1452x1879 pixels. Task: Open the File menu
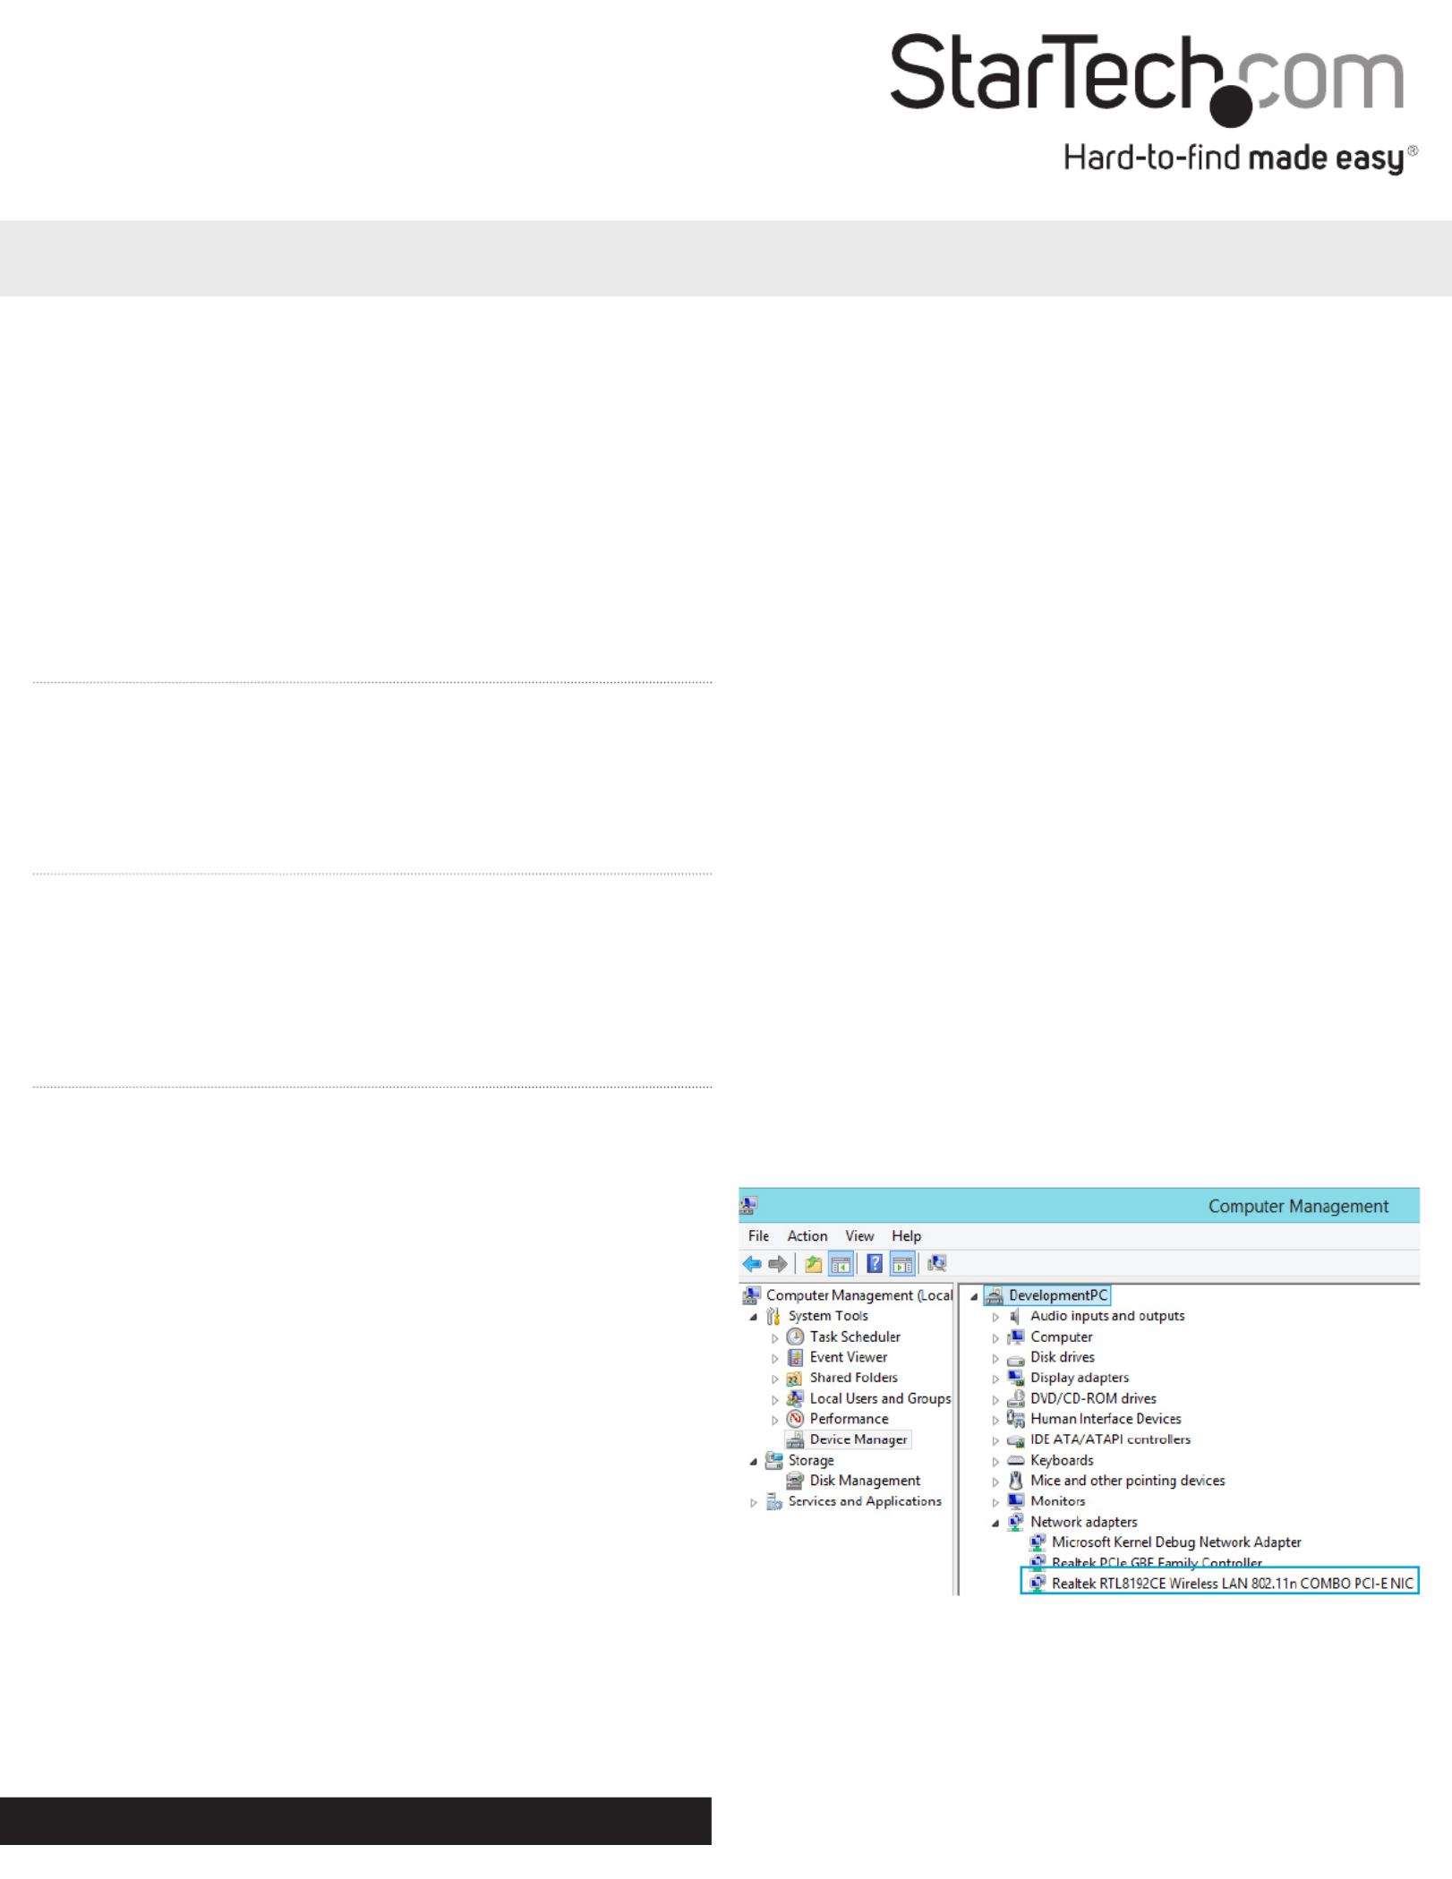(x=758, y=1235)
